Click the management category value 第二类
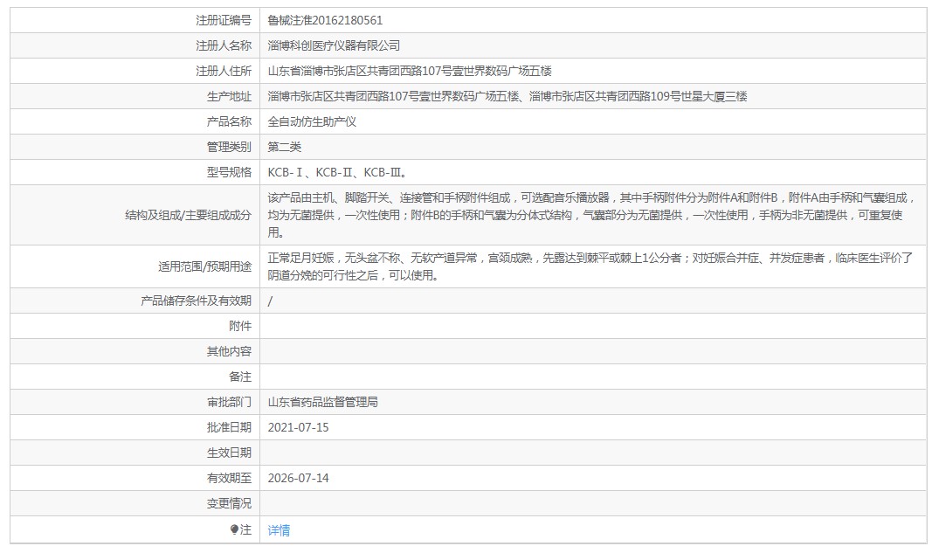This screenshot has height=553, width=932. point(284,147)
